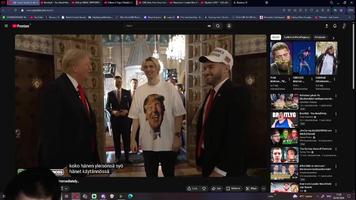Switch to LIVE Iran Fires Four Cruise tab

[x=152, y=2]
